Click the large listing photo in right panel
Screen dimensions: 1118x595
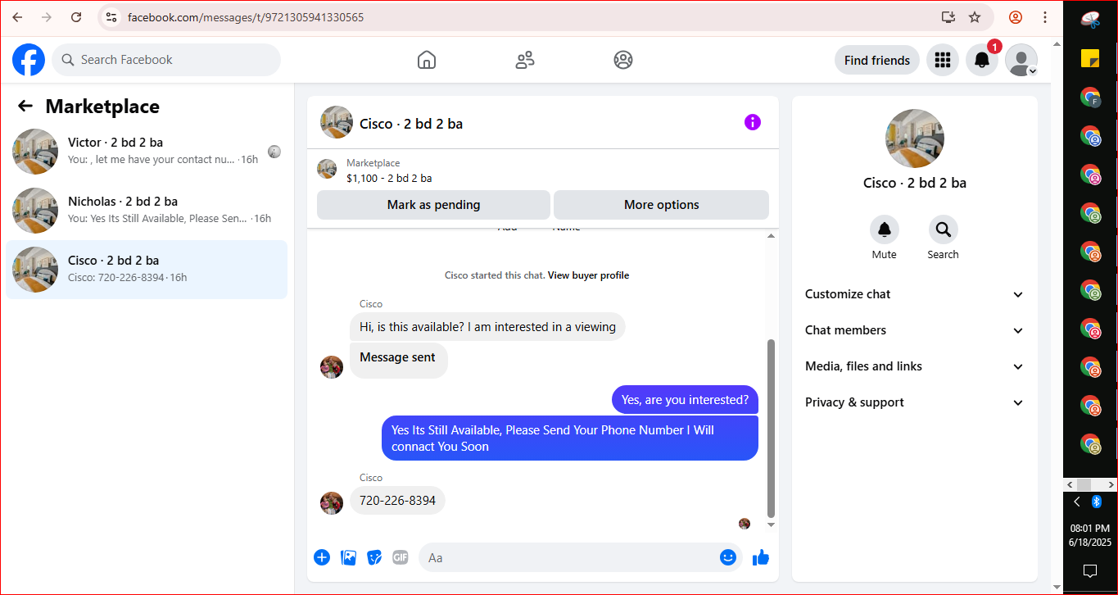915,139
